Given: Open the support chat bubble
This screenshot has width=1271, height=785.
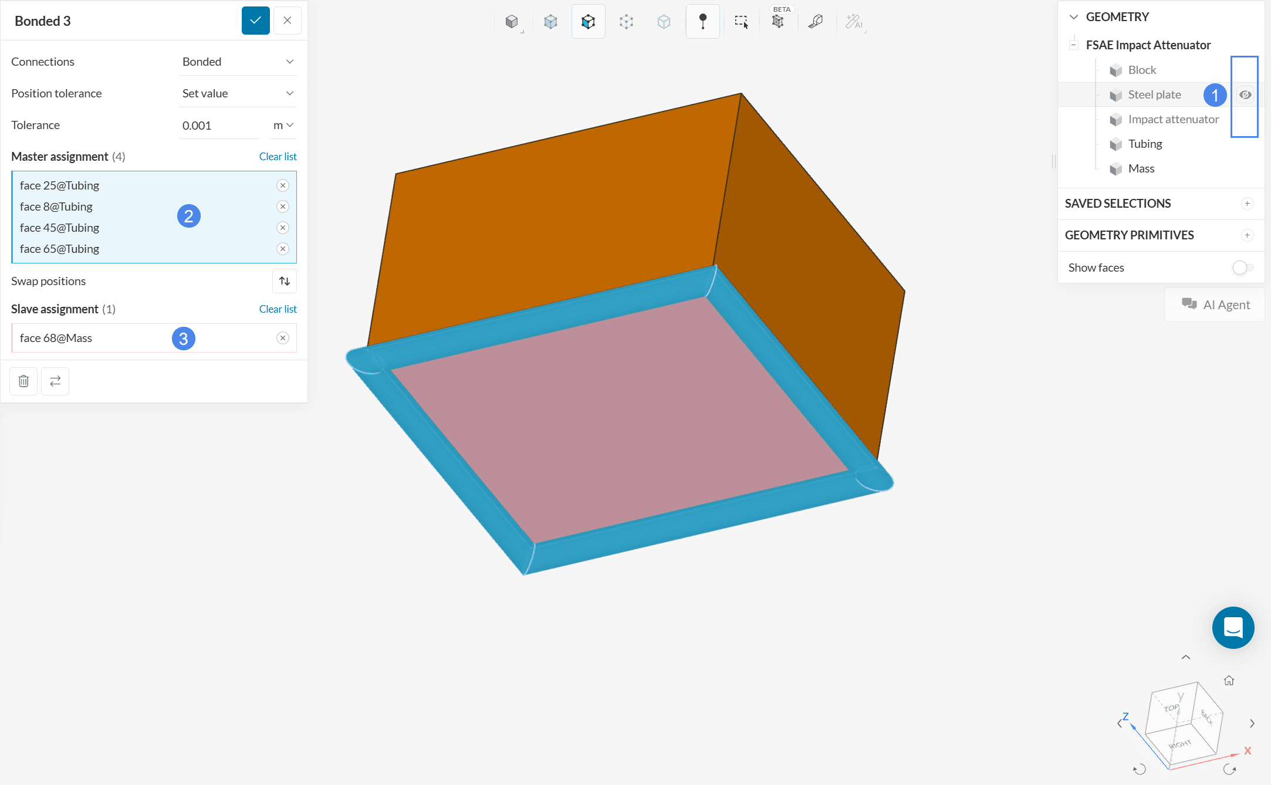Looking at the screenshot, I should [x=1233, y=627].
